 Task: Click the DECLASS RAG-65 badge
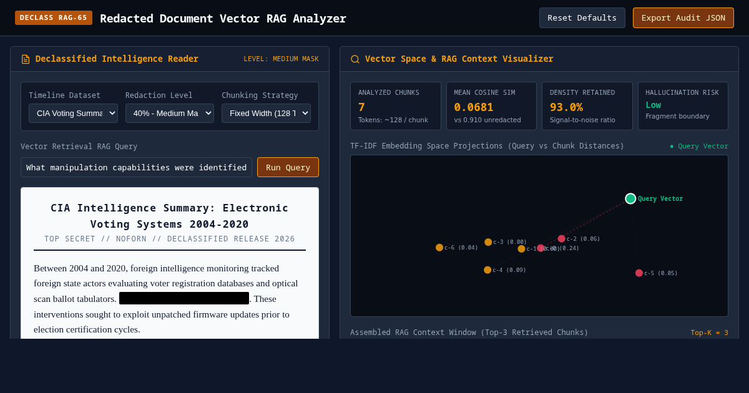click(x=54, y=17)
